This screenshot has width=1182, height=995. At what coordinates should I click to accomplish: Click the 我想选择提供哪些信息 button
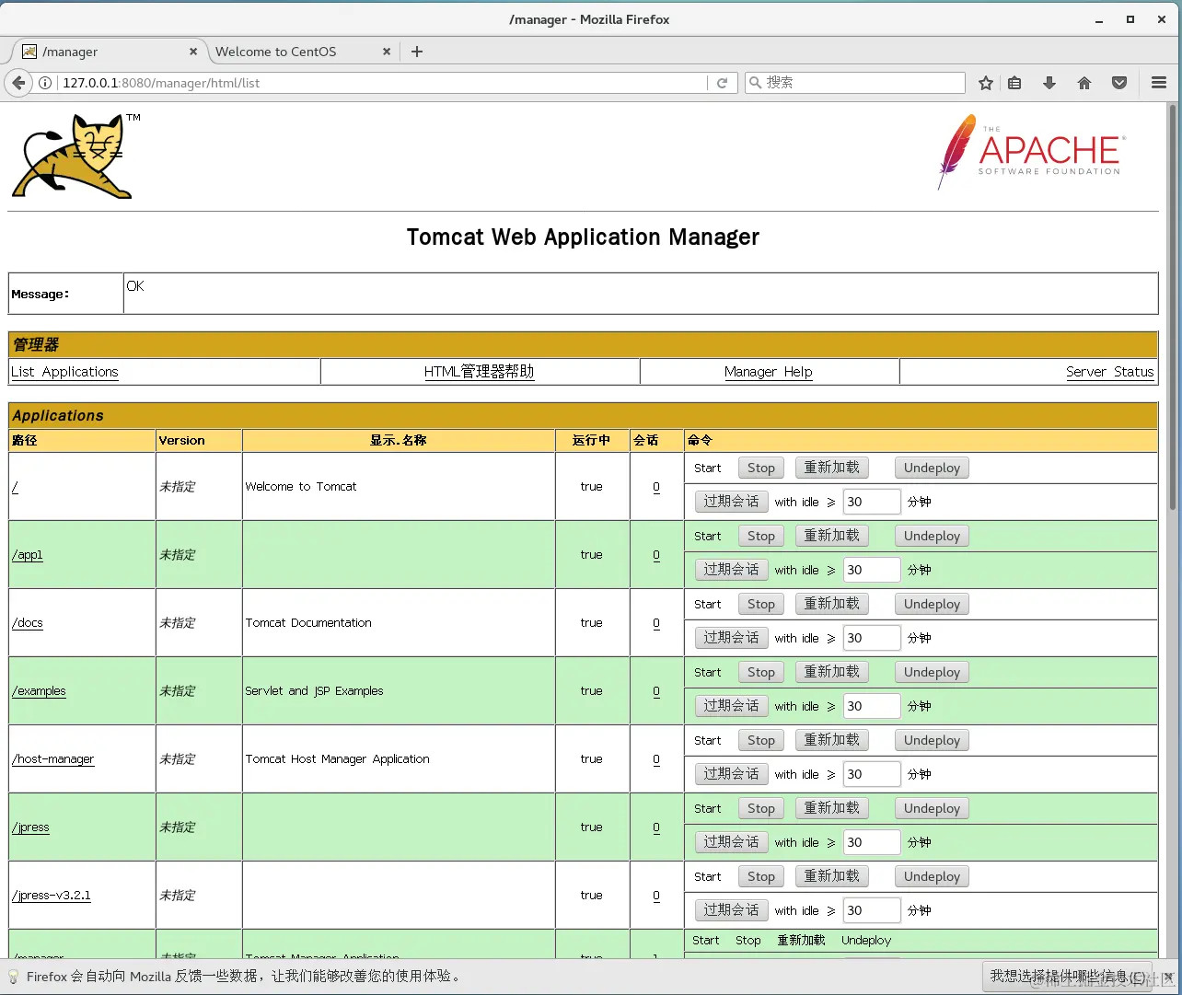pos(1068,977)
